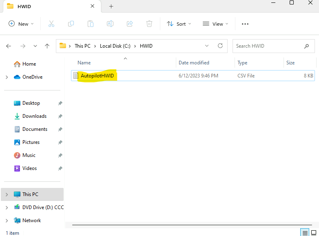The width and height of the screenshot is (319, 236).
Task: Open Downloads quick access folder
Action: pos(34,116)
